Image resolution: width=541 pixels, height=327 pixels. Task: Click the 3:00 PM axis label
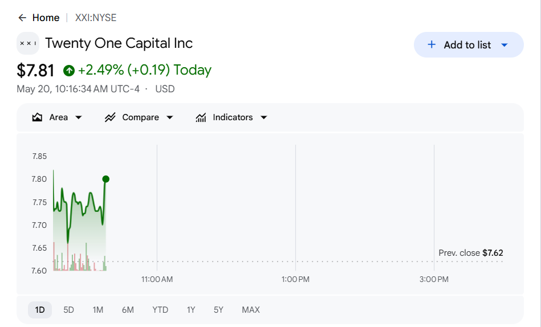pos(434,279)
